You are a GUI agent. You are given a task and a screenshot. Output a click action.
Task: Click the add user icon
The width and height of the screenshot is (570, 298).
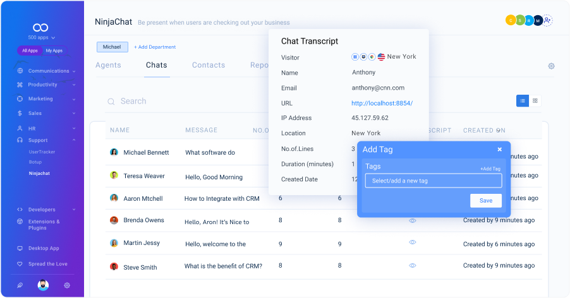pyautogui.click(x=547, y=21)
